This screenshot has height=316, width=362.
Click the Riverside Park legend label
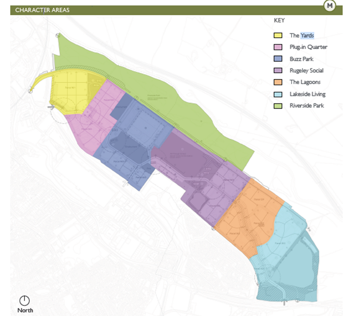(307, 106)
